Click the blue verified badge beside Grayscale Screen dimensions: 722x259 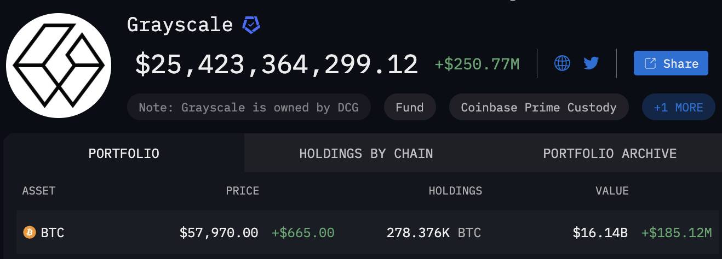pyautogui.click(x=251, y=25)
